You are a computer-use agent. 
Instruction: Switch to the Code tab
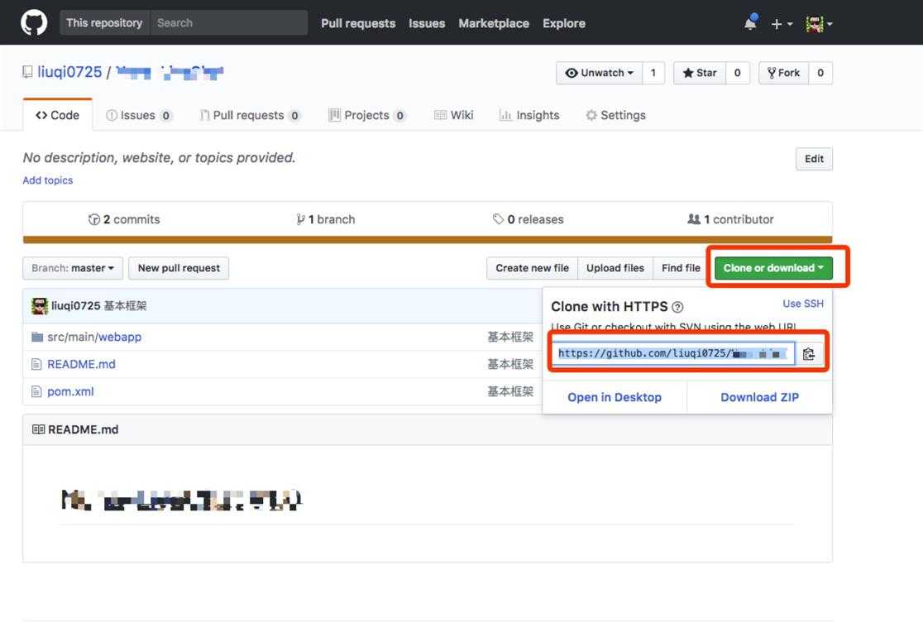pos(58,115)
